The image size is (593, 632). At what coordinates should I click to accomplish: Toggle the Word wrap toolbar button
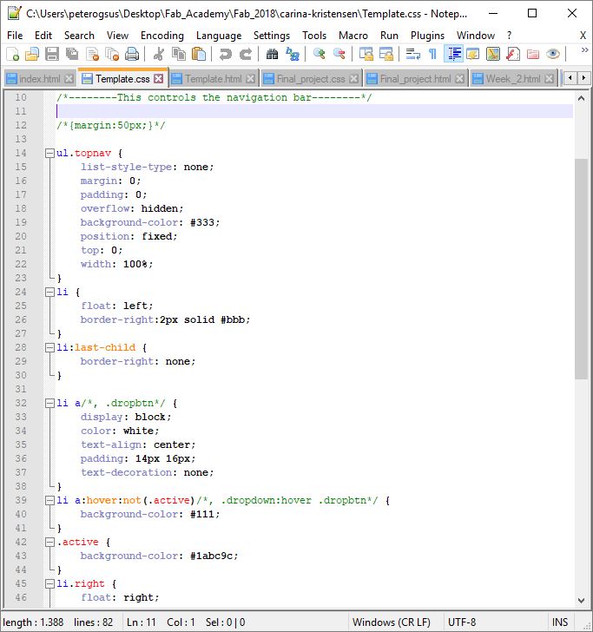point(413,55)
